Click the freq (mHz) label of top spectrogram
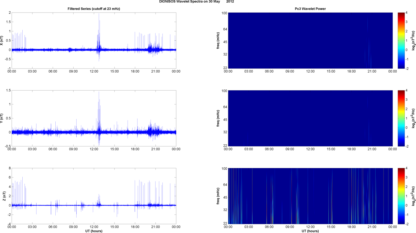 coord(218,40)
